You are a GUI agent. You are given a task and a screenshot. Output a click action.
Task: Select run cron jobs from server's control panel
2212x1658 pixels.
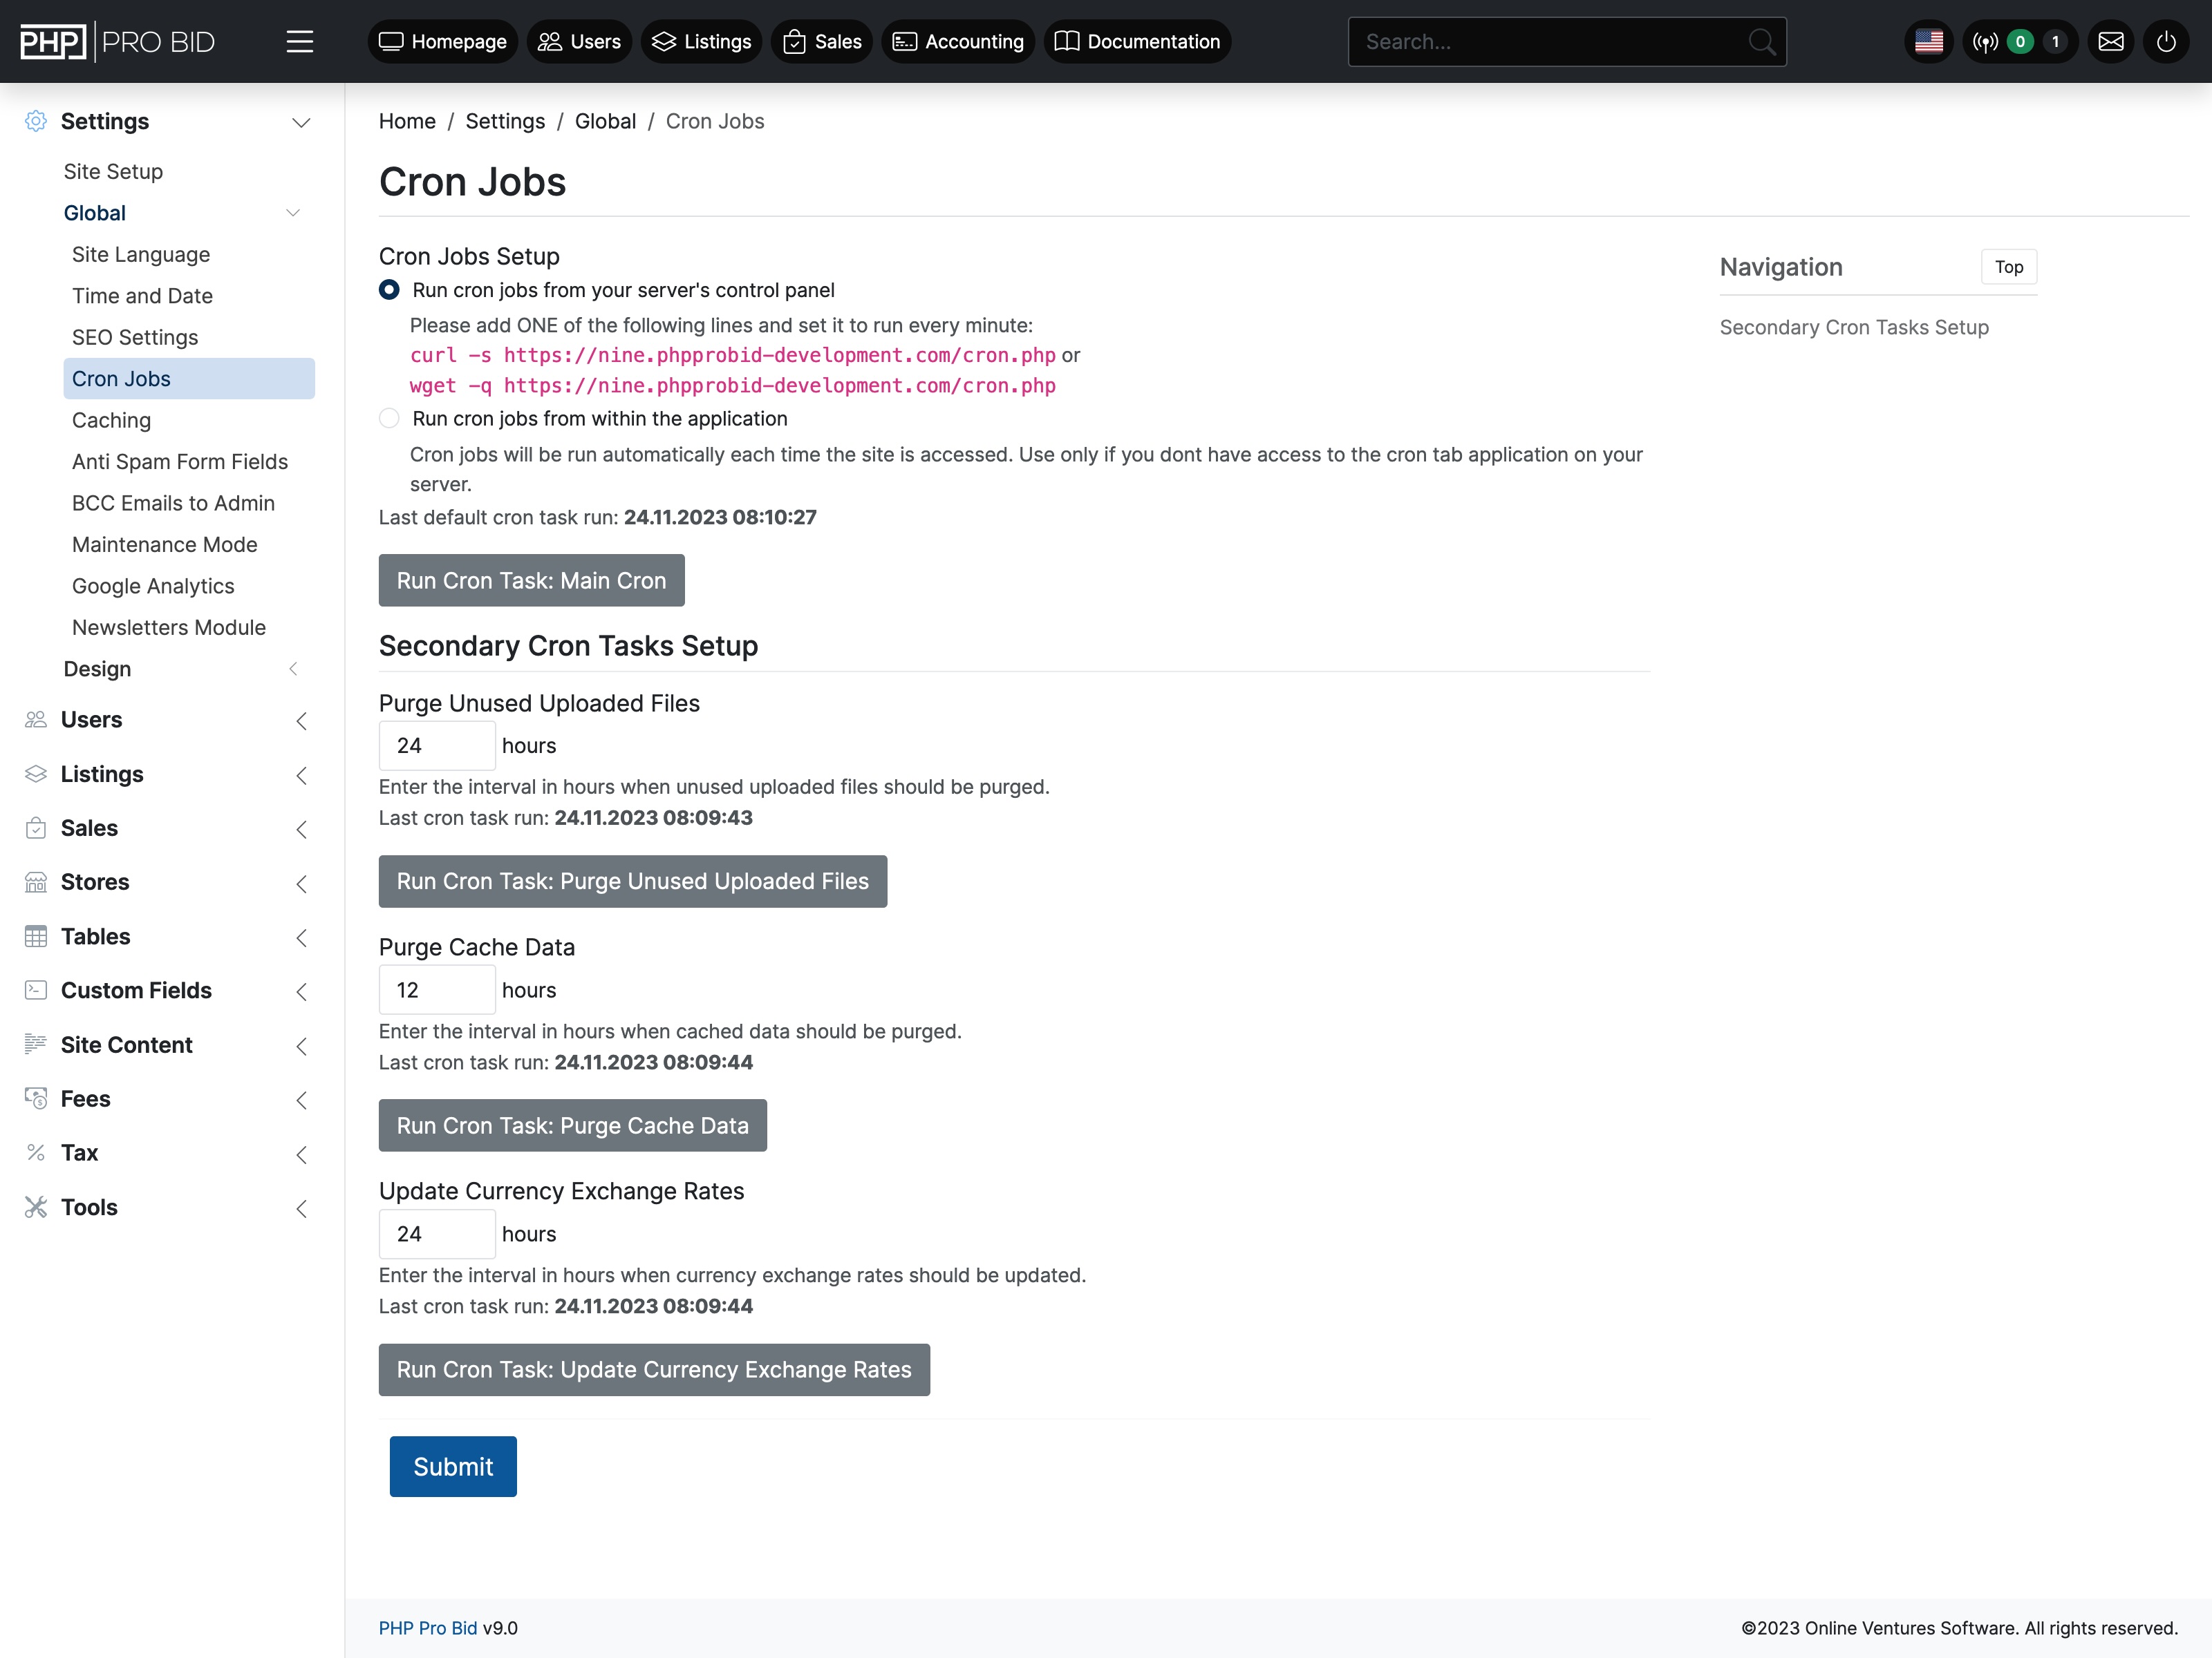point(389,290)
